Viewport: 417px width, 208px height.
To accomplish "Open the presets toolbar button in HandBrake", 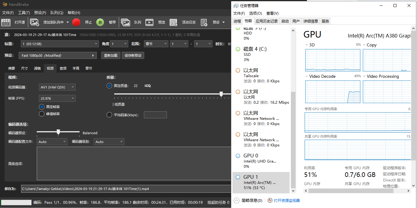I will click(204, 22).
